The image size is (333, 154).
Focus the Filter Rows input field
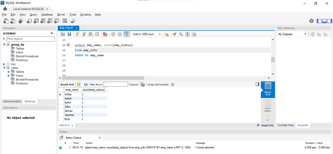point(116,84)
